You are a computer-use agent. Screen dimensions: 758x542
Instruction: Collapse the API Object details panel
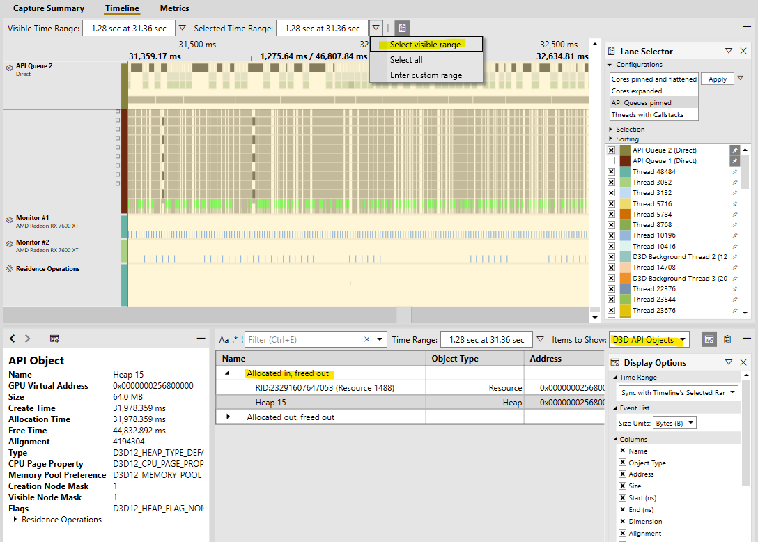coord(201,339)
